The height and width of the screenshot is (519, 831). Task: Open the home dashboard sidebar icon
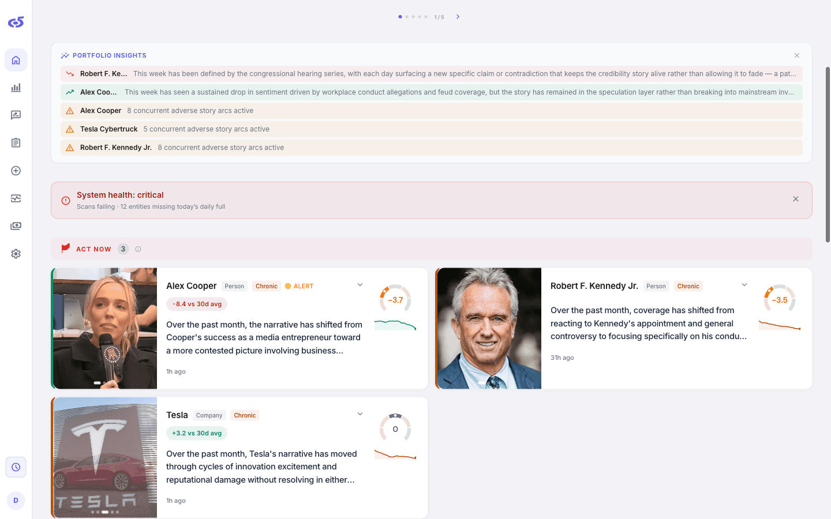(16, 60)
